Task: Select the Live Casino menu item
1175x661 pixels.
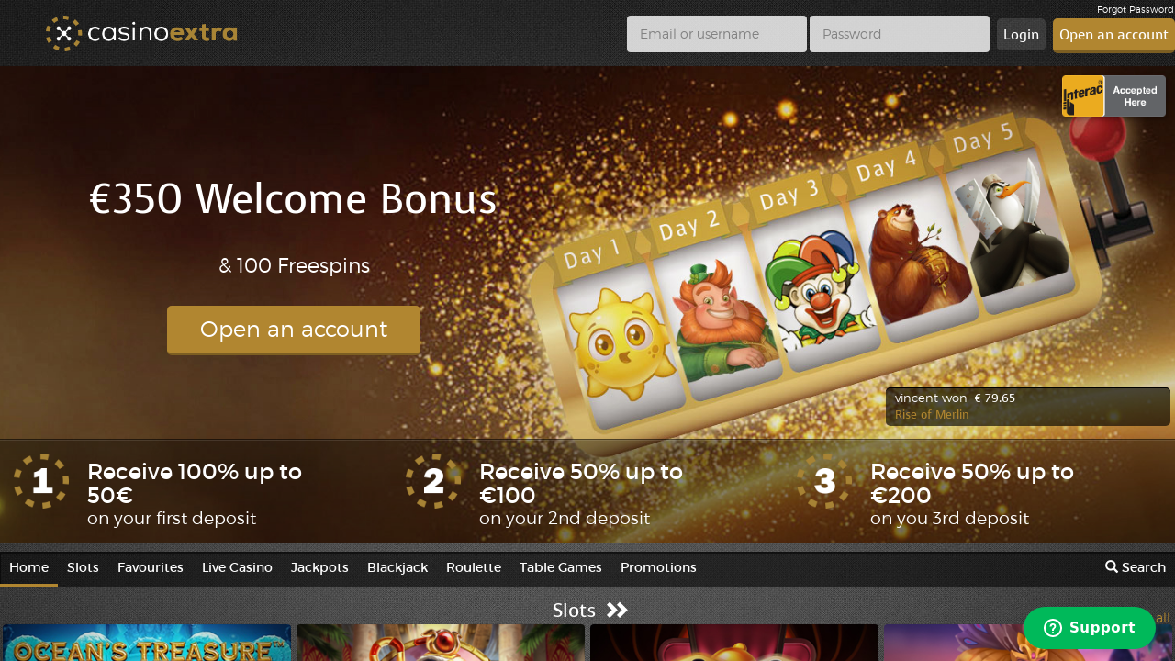Action: tap(237, 567)
